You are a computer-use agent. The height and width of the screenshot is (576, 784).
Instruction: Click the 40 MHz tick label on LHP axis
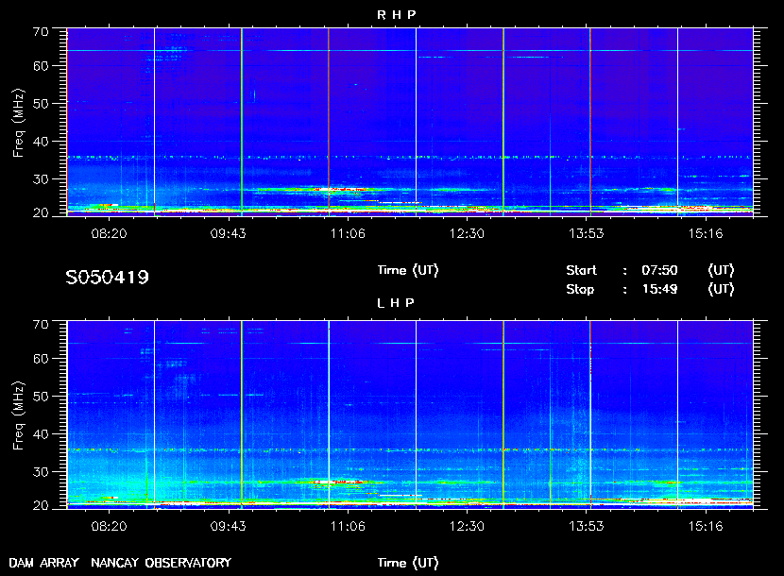[x=41, y=434]
